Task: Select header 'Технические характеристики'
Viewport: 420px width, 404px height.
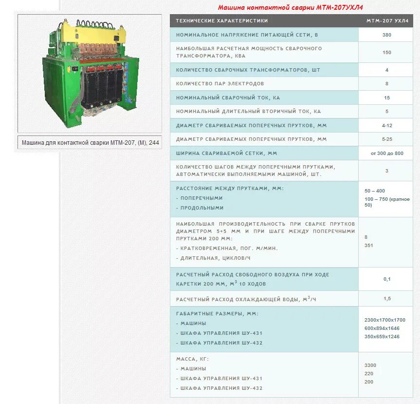Action: point(222,20)
